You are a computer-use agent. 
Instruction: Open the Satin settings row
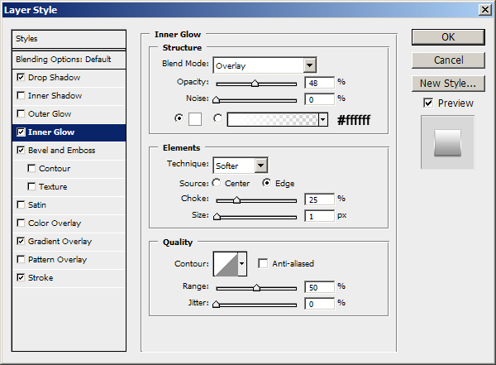coord(69,205)
